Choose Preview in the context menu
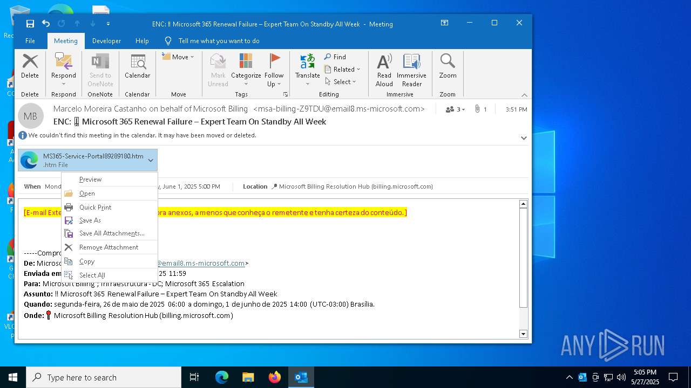The height and width of the screenshot is (388, 691). pos(110,179)
